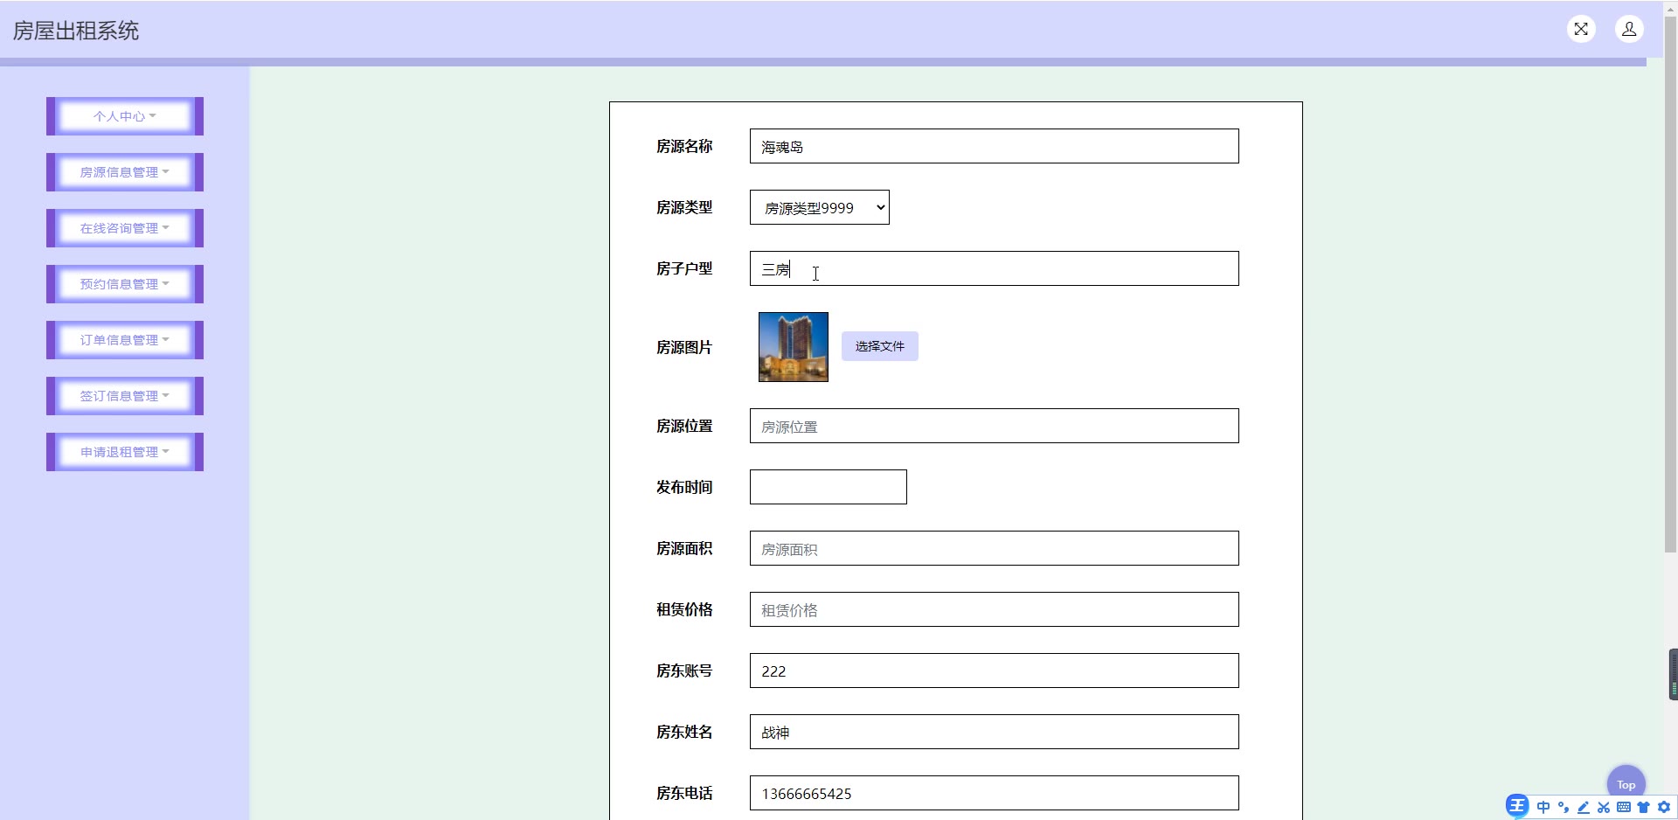The width and height of the screenshot is (1678, 820).
Task: Focus the 租赁价格 input field
Action: 995,609
